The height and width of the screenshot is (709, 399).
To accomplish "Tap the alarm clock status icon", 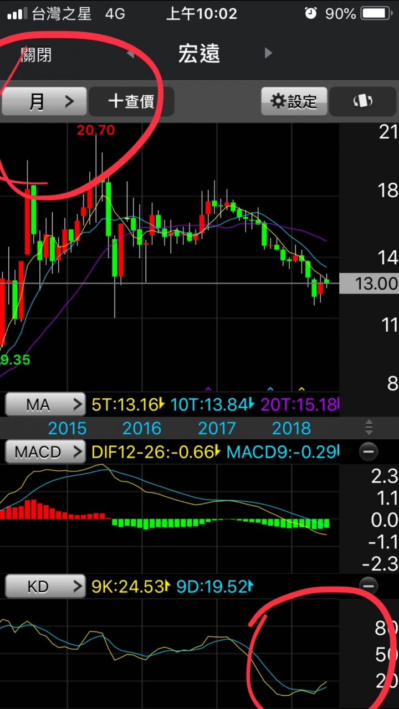I will (311, 13).
